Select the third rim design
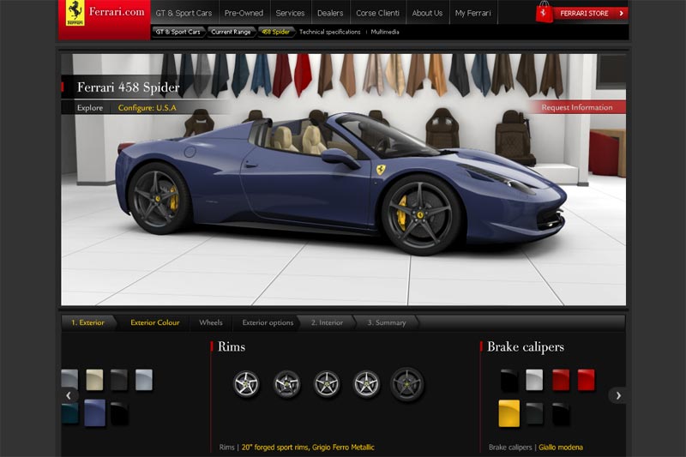The width and height of the screenshot is (686, 457). point(327,383)
